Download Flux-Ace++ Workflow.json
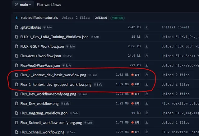 coord(147,56)
